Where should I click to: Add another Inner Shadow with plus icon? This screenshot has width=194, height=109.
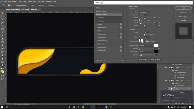click(x=121, y=28)
